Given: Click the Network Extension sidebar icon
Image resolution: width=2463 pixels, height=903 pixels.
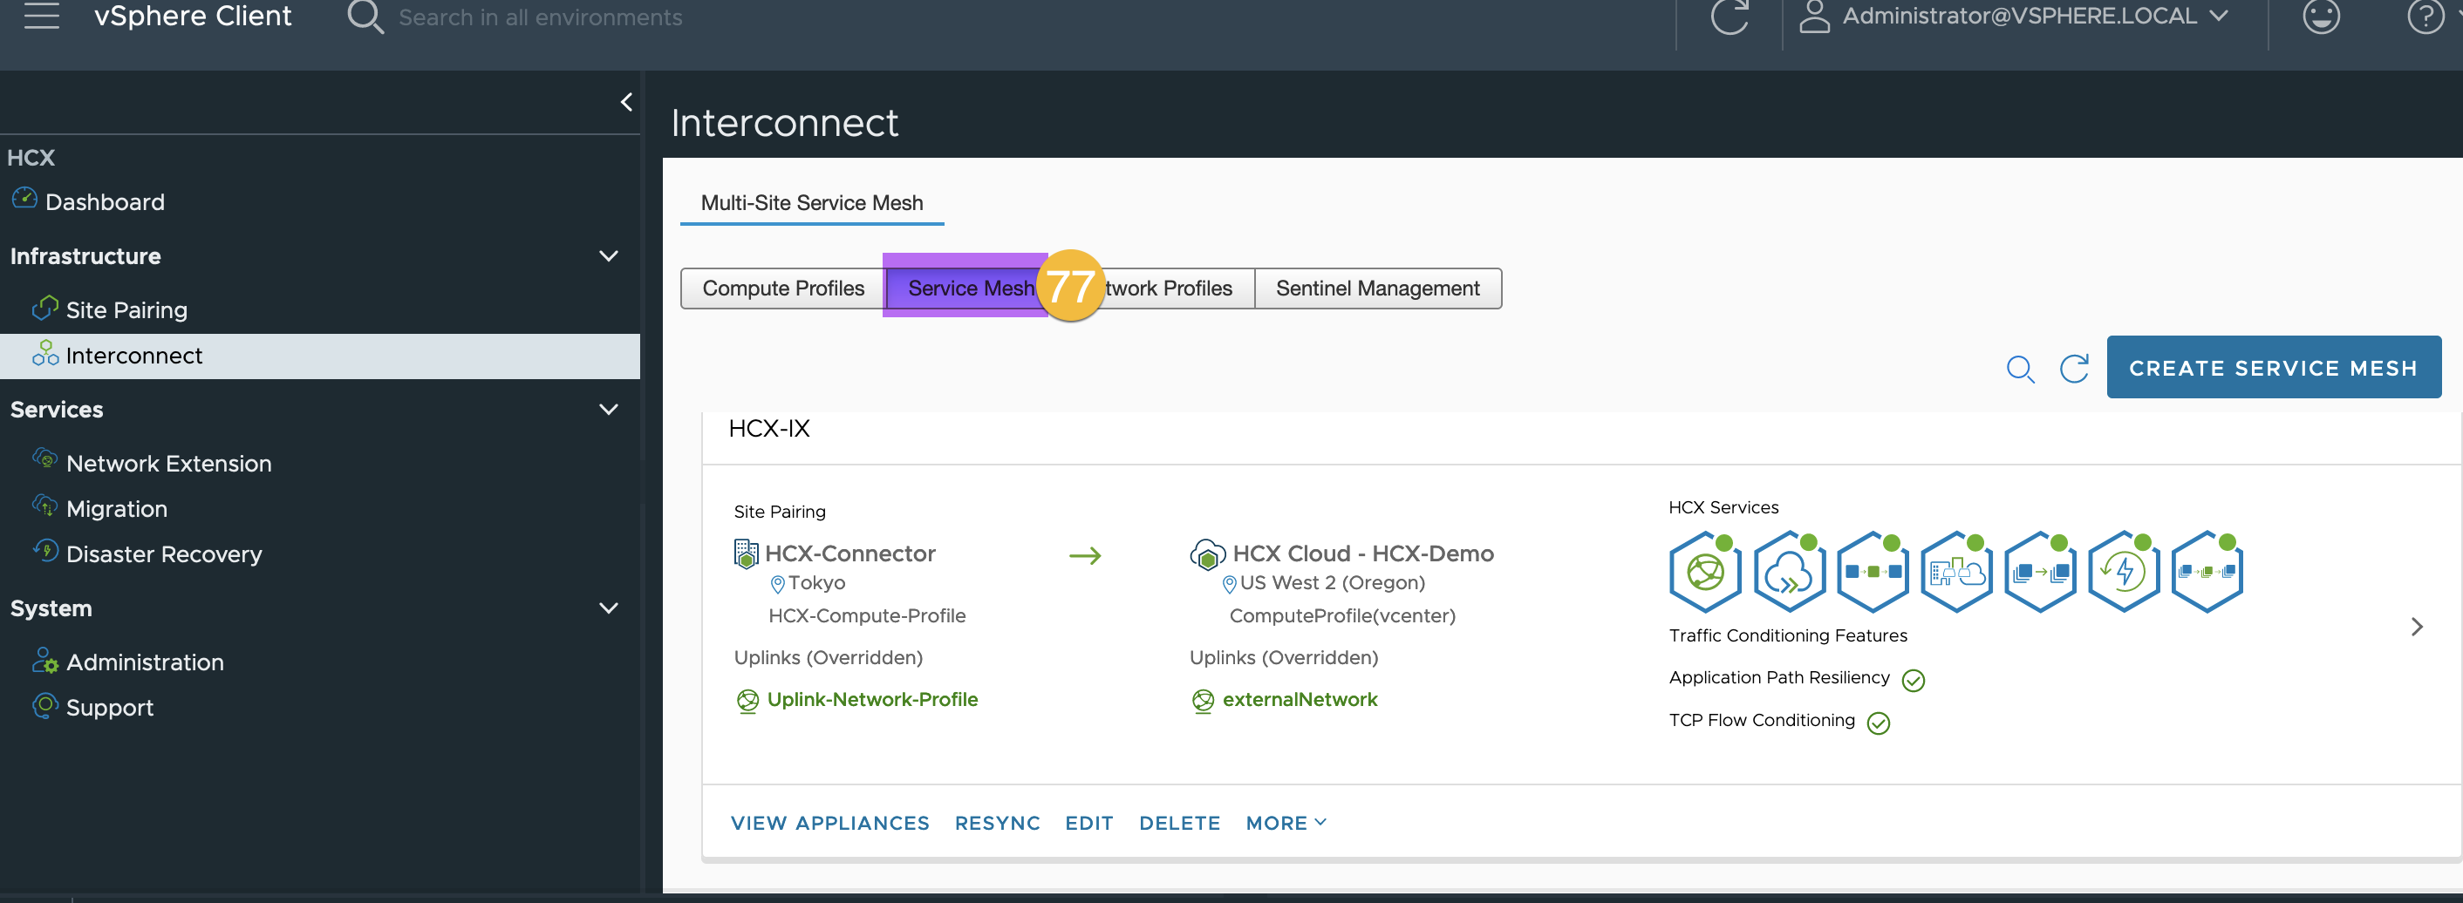Looking at the screenshot, I should tap(45, 458).
